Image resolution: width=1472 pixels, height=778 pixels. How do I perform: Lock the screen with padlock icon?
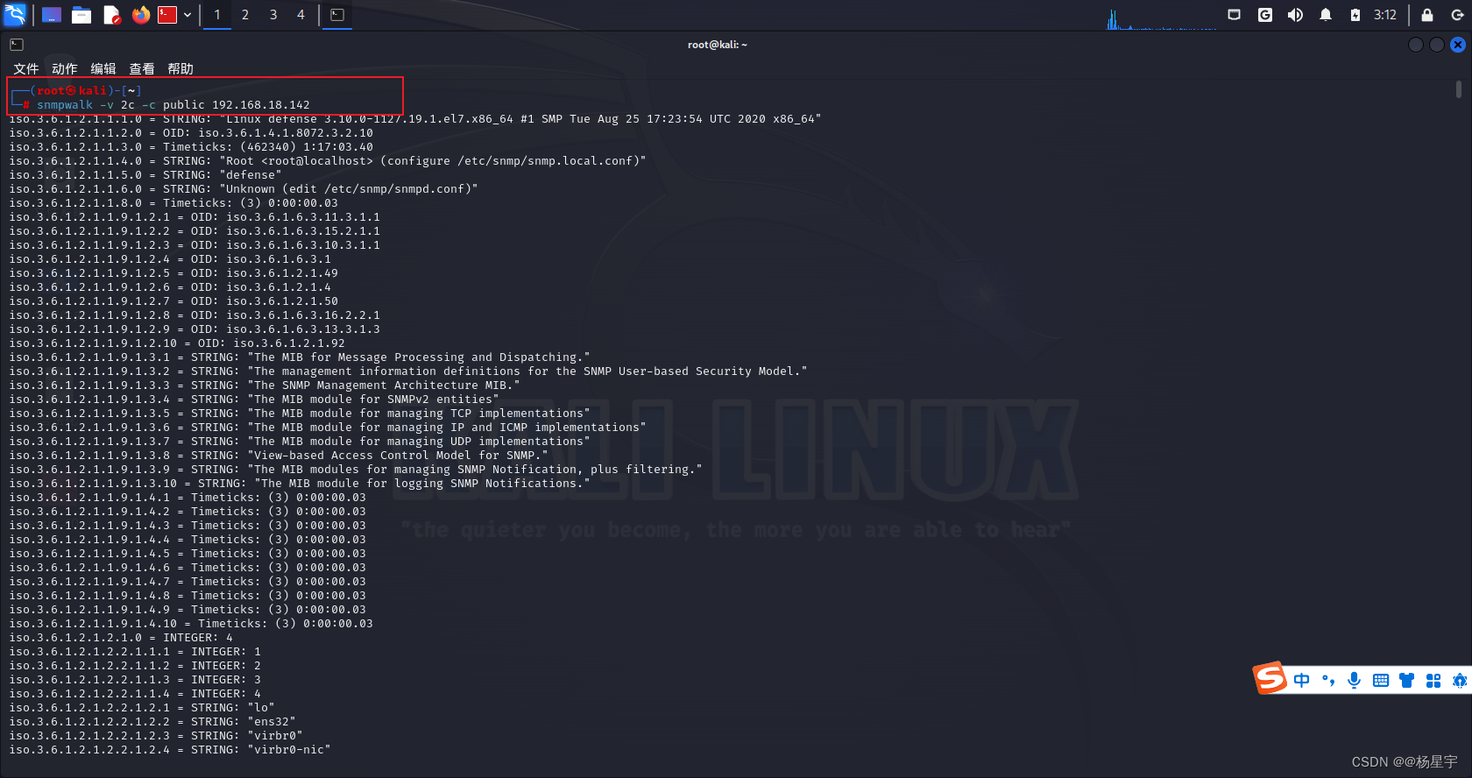coord(1427,15)
